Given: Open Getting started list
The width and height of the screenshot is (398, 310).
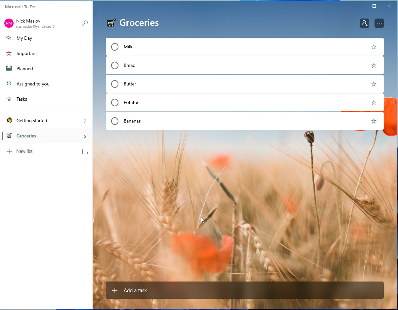Looking at the screenshot, I should point(46,121).
